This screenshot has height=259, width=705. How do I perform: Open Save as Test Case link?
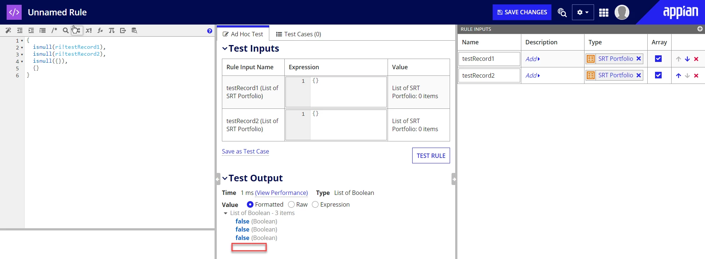(x=245, y=151)
